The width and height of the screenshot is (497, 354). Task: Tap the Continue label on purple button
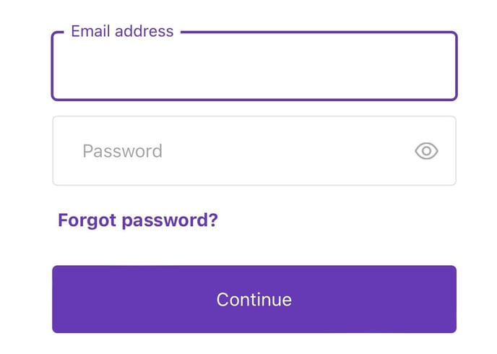click(x=254, y=300)
